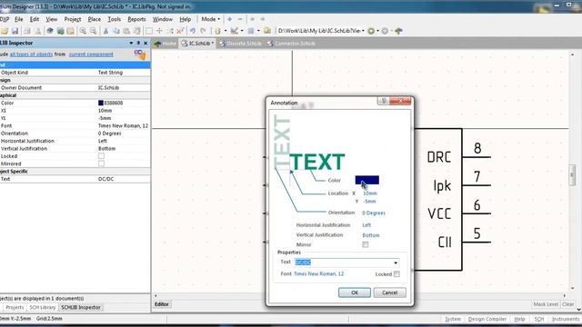This screenshot has width=582, height=327.
Task: Click the Paste toolbar icon
Action: [126, 31]
